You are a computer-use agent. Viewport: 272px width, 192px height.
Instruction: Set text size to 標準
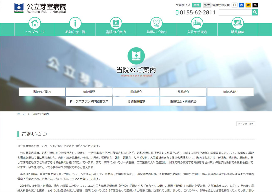(x=196, y=5)
